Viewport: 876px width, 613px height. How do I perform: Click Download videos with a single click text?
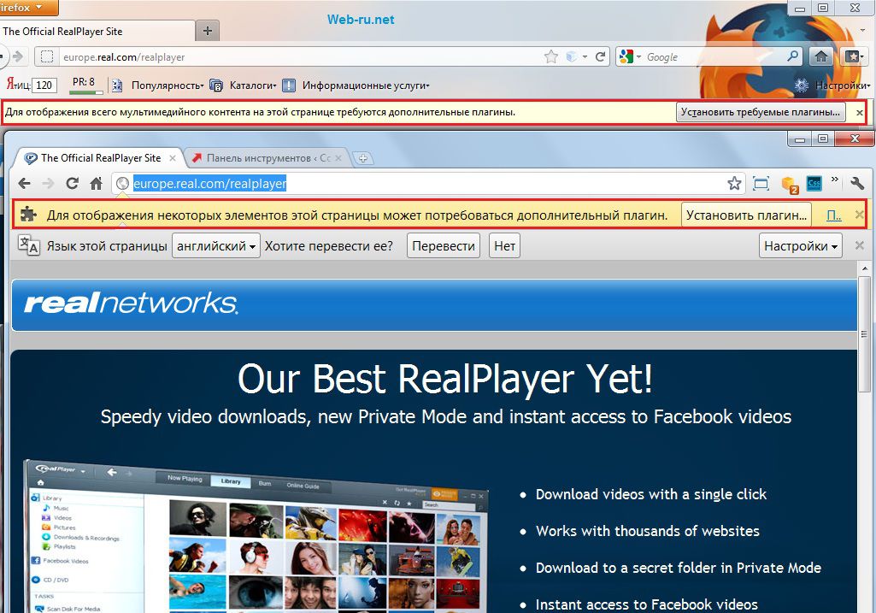click(x=651, y=494)
